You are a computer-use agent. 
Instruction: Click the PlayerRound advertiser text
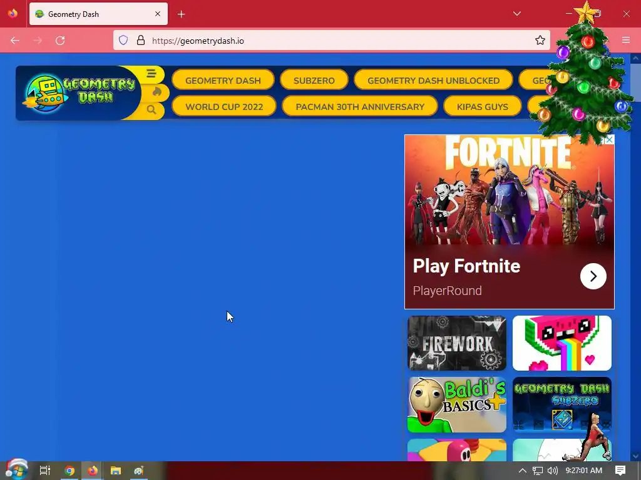[447, 291]
